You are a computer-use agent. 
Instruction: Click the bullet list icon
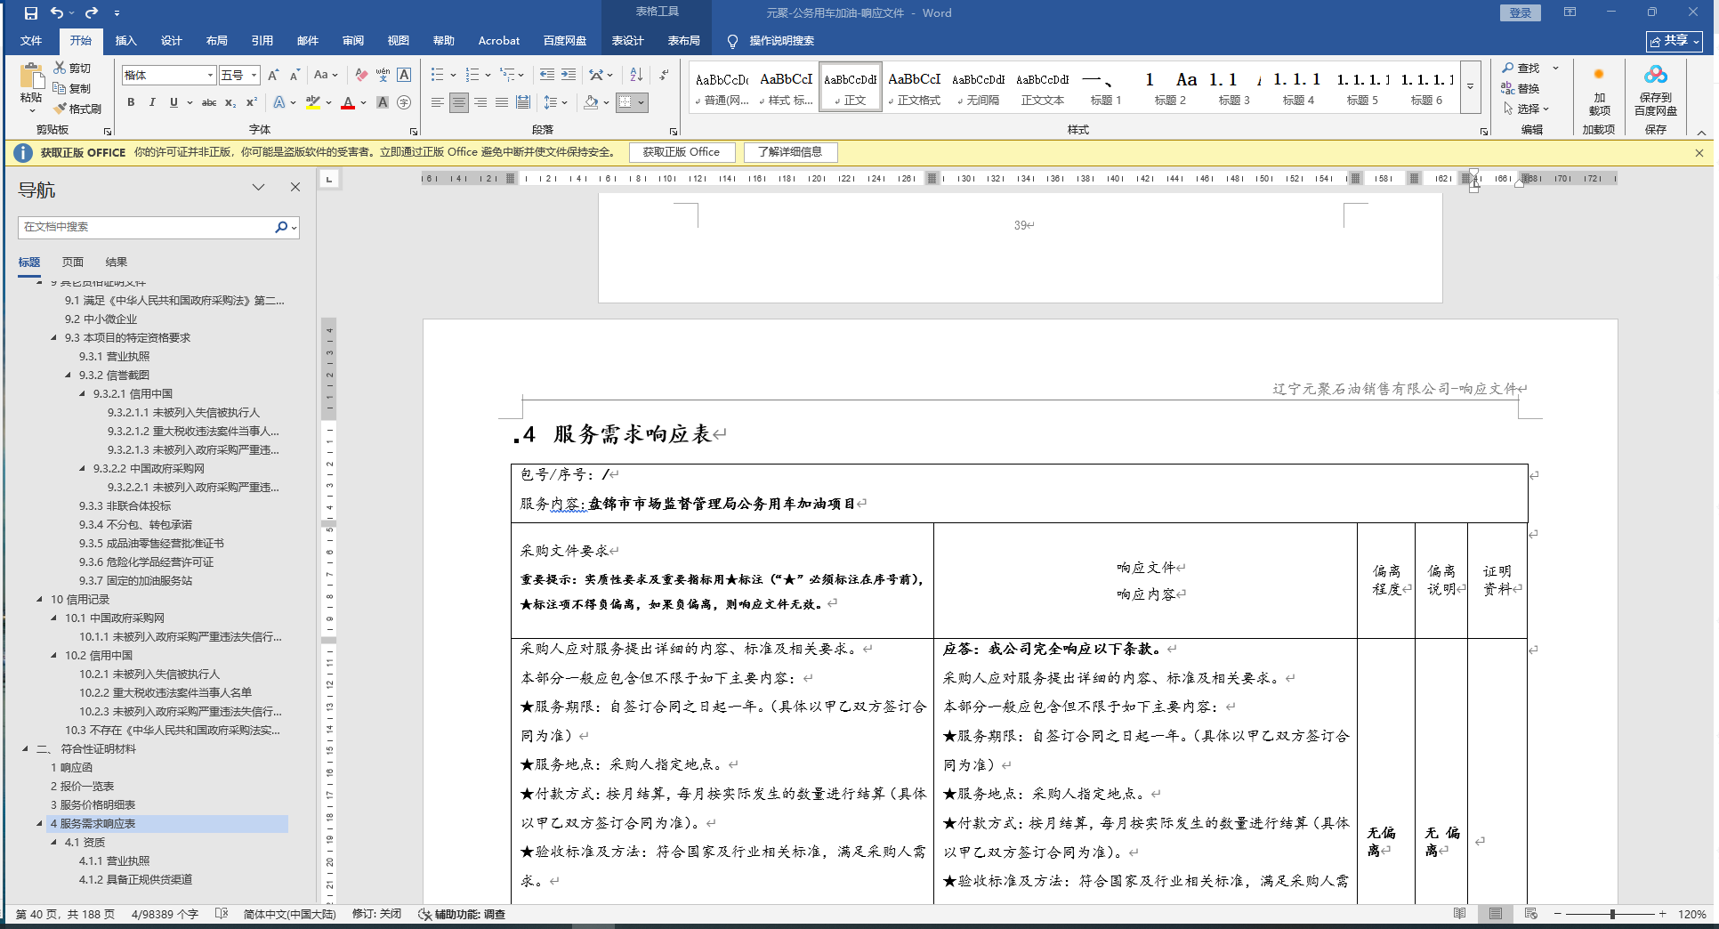437,75
